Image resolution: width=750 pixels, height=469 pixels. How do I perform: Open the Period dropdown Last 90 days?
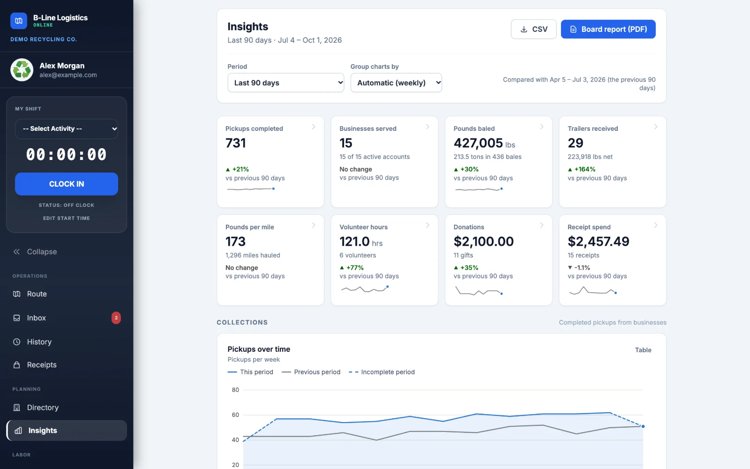pos(286,83)
